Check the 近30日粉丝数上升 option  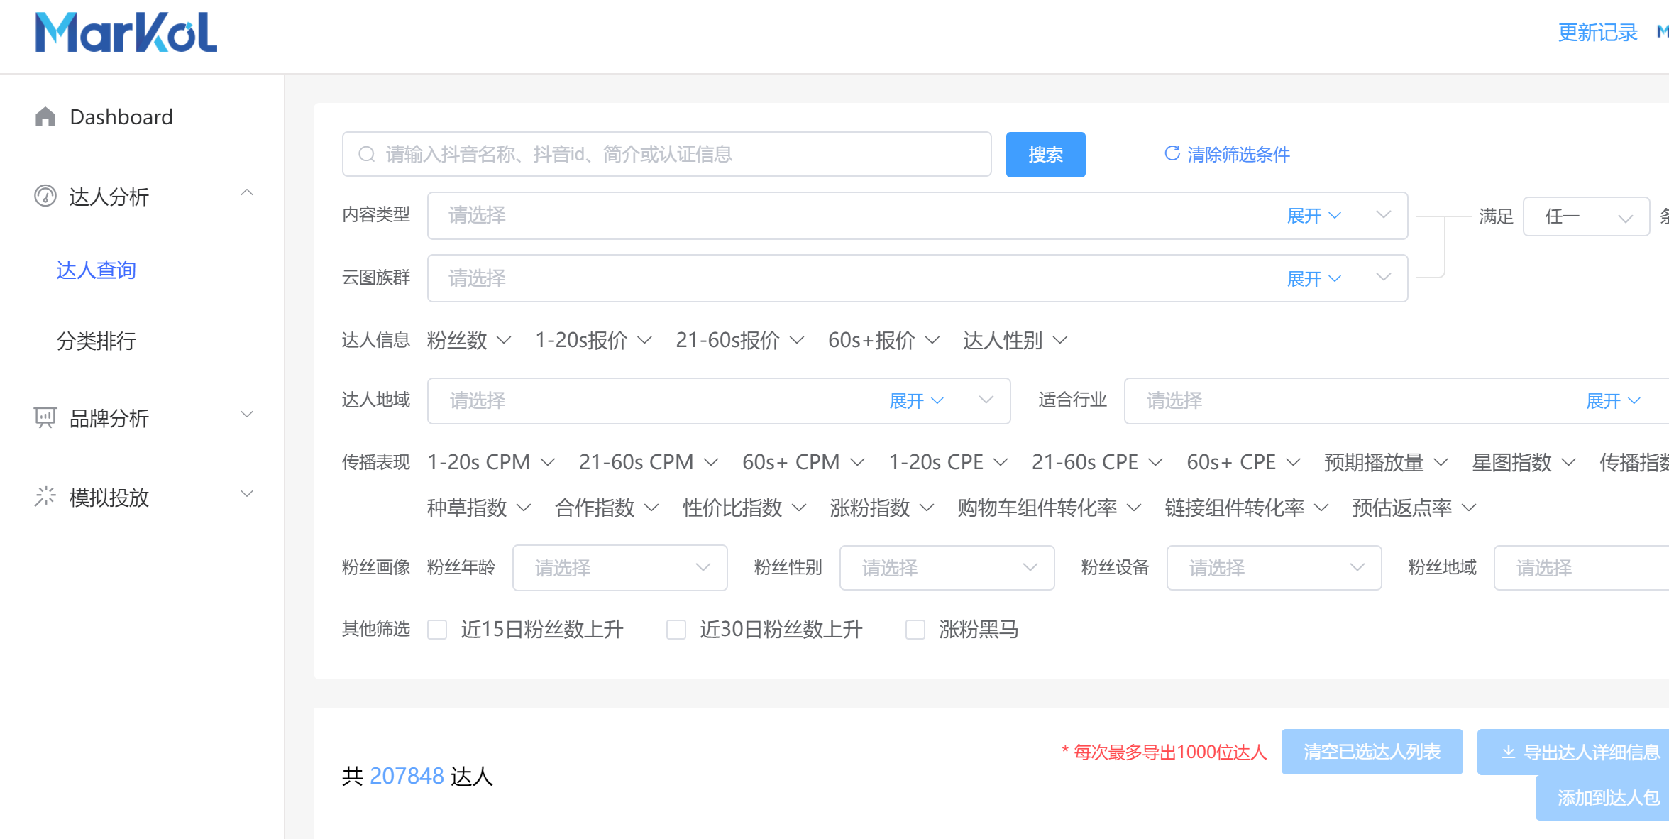click(676, 629)
